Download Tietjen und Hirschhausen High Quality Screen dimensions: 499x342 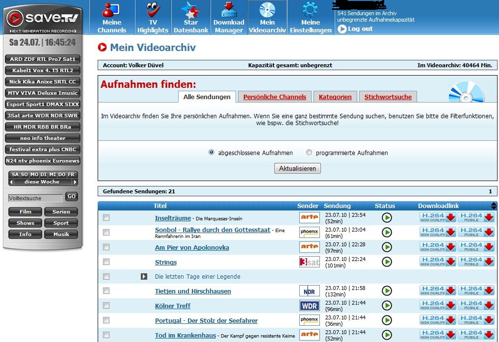438,290
